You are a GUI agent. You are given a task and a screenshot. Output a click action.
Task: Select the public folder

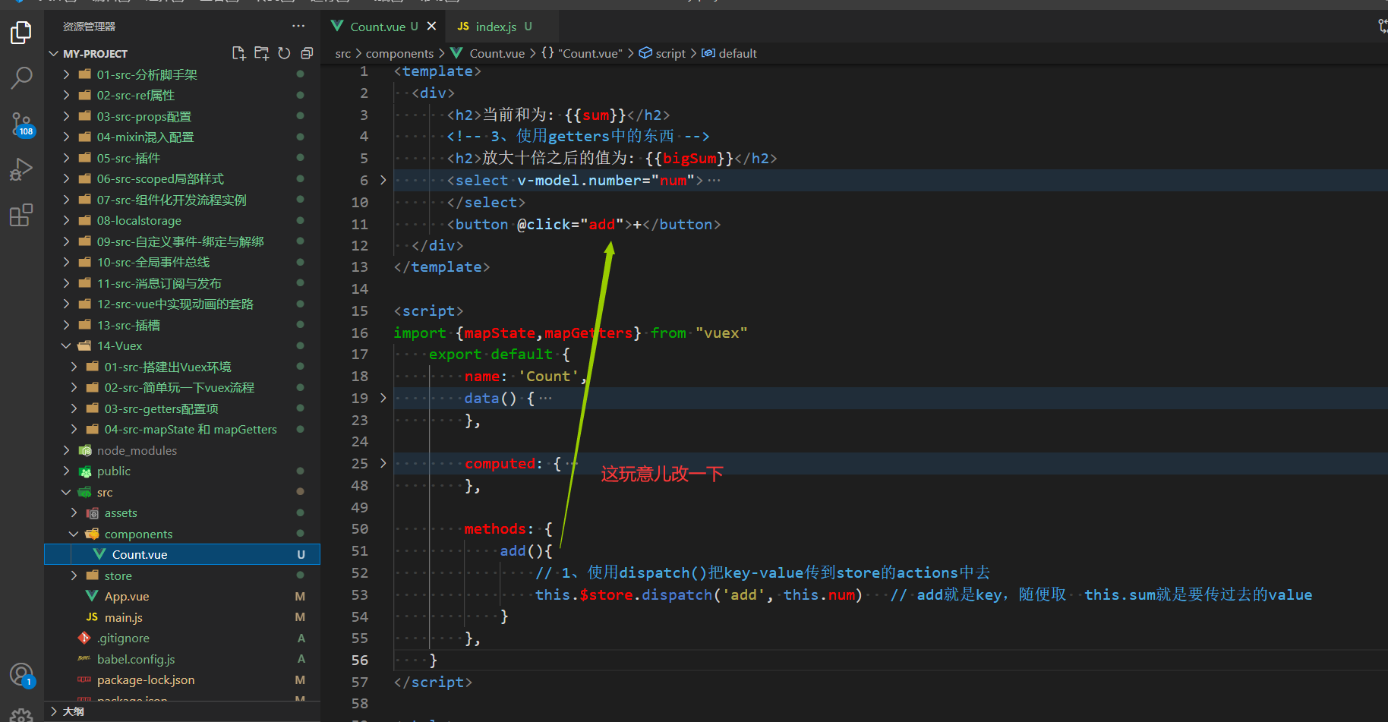(182, 471)
